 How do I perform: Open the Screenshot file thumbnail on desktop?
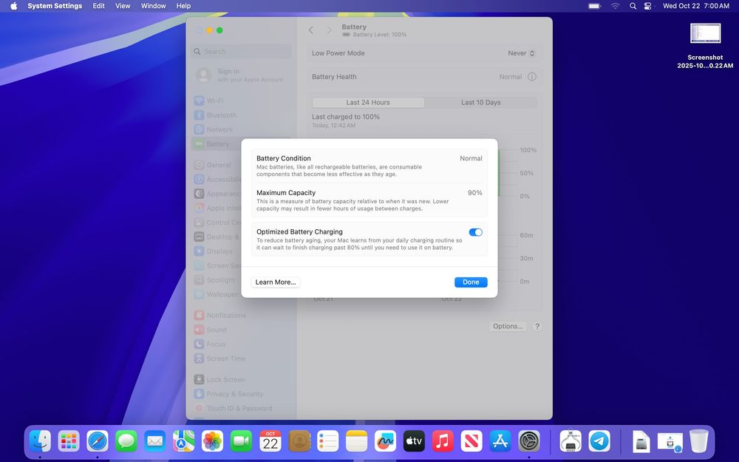point(705,33)
